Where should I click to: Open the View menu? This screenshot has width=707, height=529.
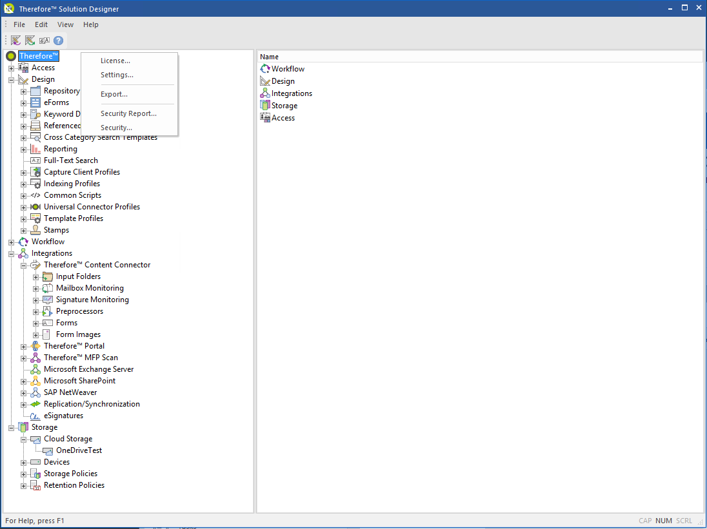pyautogui.click(x=65, y=24)
